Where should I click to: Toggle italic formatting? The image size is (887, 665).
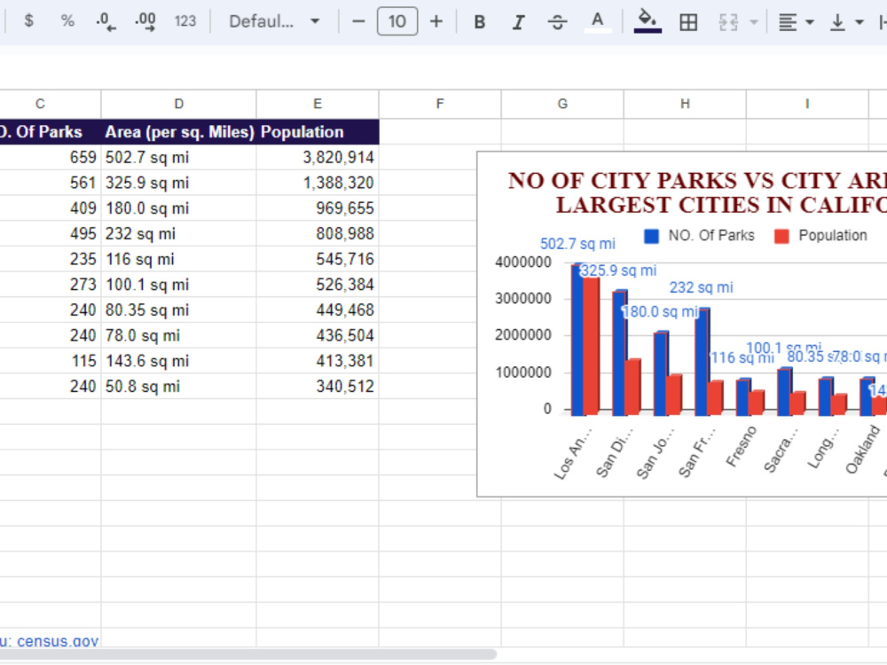point(518,21)
